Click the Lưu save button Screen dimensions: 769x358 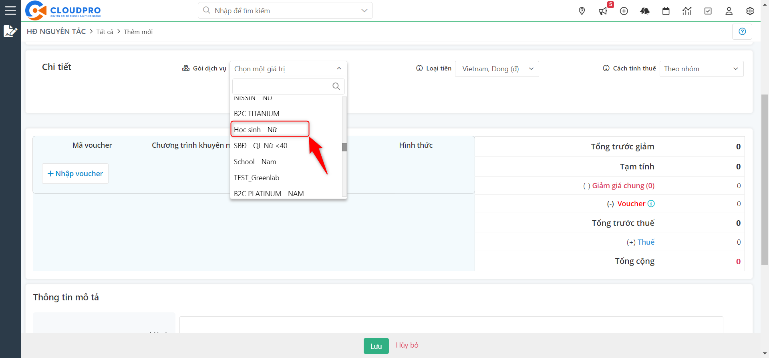[376, 346]
